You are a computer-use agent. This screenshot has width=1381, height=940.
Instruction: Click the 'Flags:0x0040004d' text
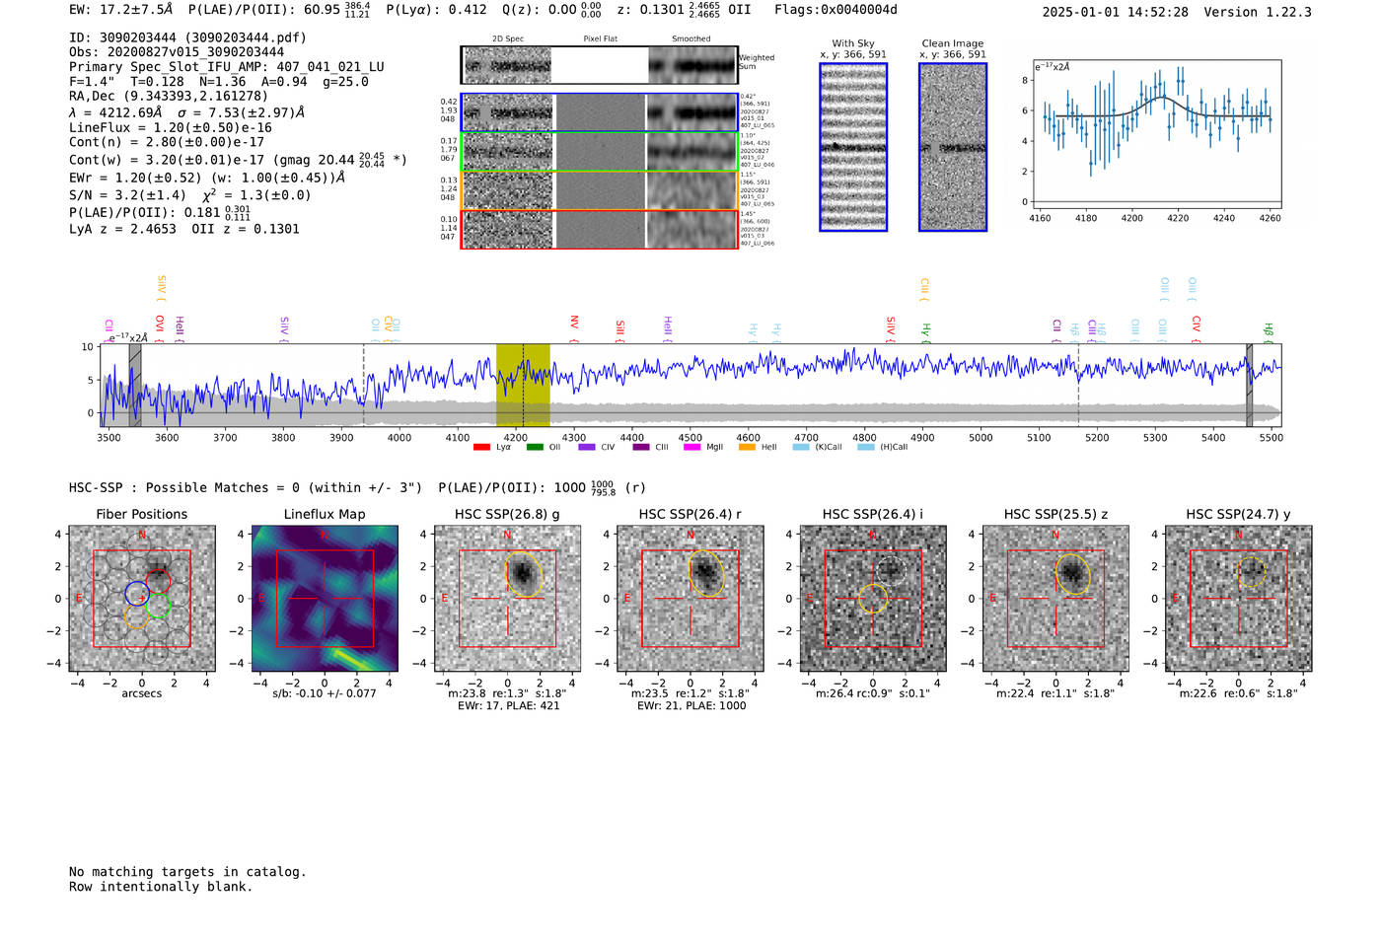click(x=836, y=10)
